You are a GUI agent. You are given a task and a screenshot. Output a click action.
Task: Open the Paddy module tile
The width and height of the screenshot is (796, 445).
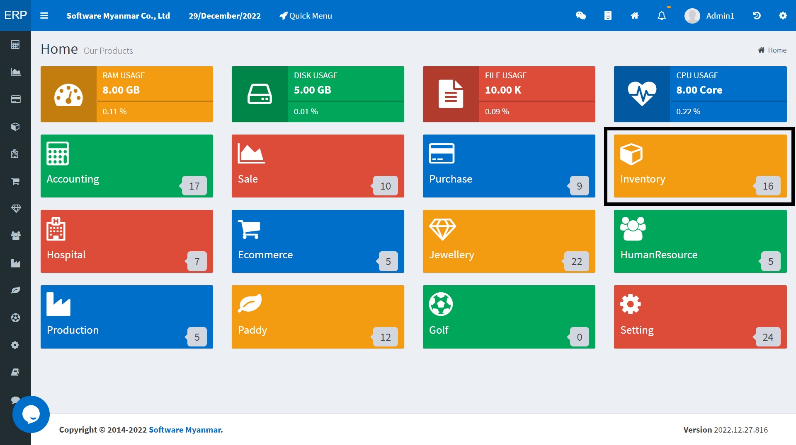click(318, 317)
